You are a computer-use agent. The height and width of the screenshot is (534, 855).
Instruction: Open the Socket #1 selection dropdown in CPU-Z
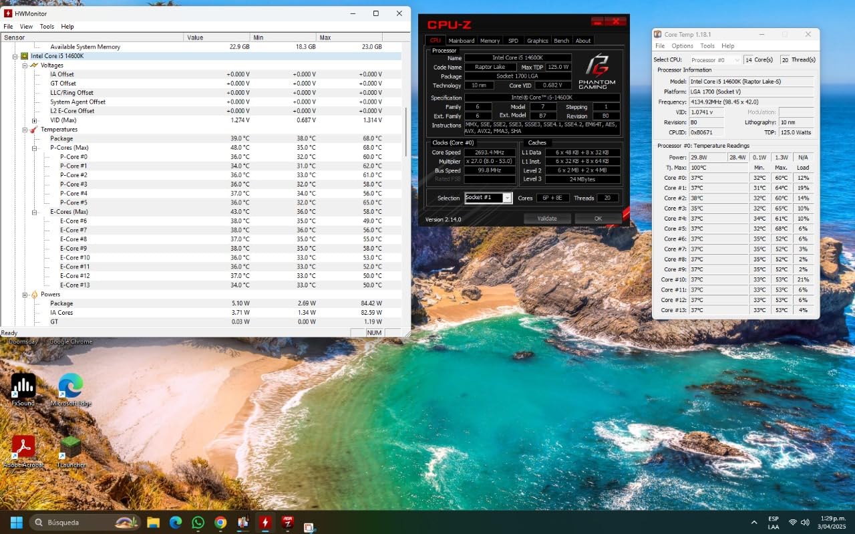click(506, 197)
